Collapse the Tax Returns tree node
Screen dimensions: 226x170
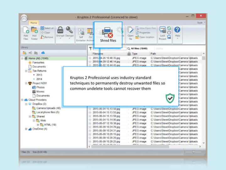(x=26, y=71)
